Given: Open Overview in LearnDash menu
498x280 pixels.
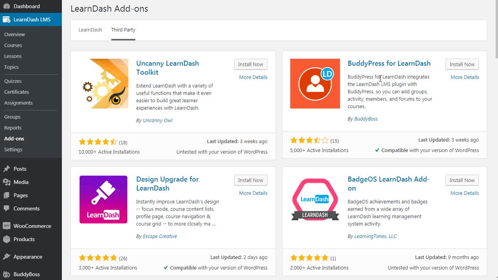Looking at the screenshot, I should (14, 34).
